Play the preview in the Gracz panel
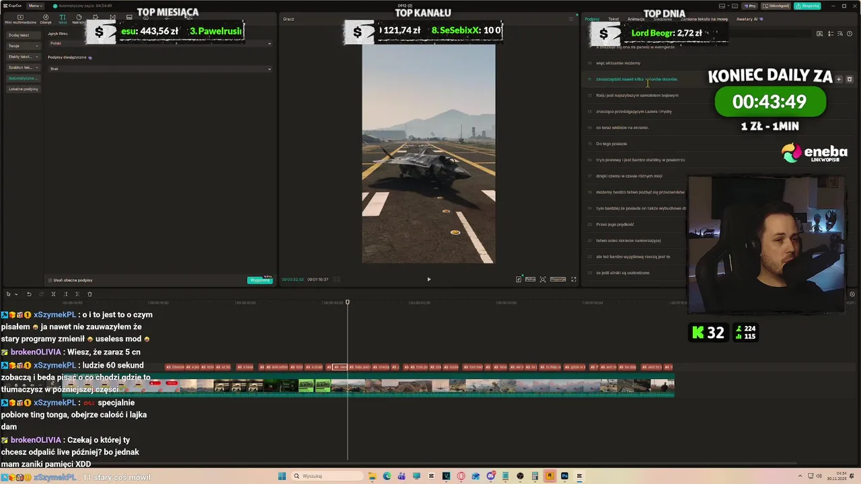This screenshot has width=861, height=484. (x=429, y=279)
